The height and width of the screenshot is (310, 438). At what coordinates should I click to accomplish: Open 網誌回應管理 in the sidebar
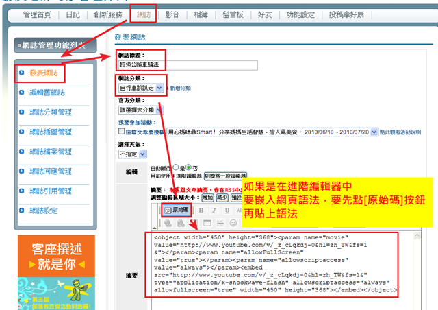[51, 171]
